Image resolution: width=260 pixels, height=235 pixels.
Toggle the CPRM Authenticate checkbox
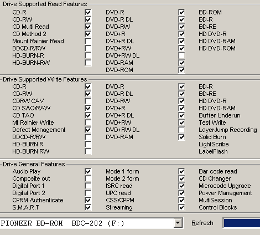tap(88, 200)
